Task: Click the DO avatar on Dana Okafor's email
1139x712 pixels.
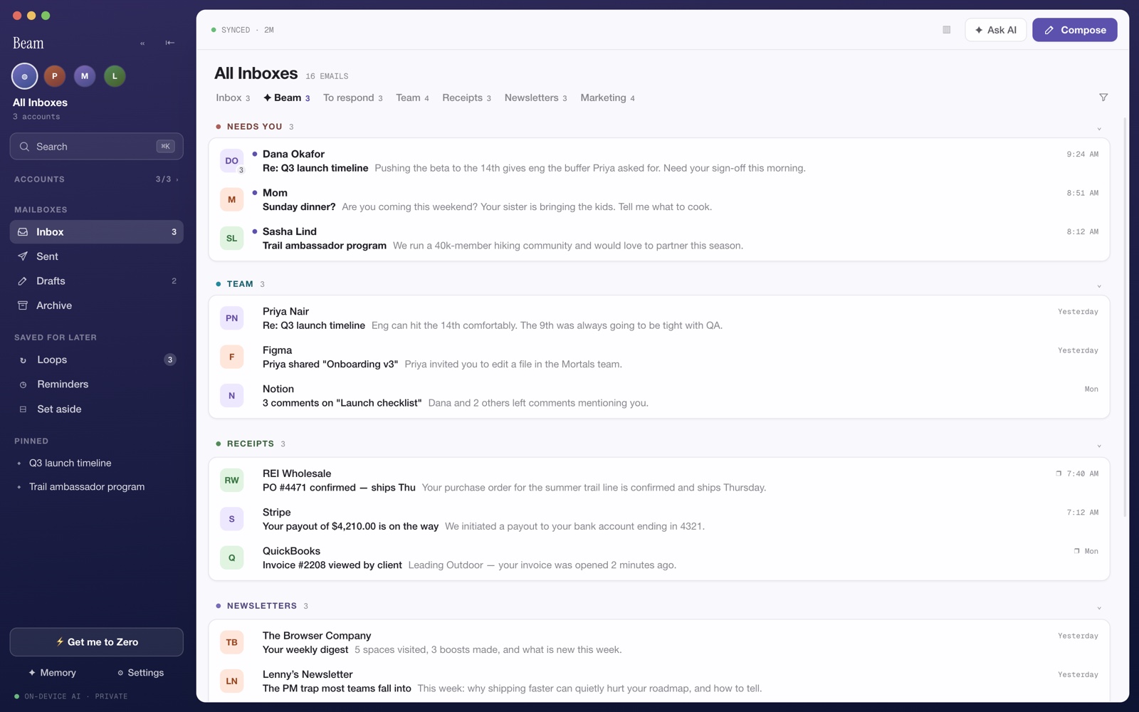Action: [x=232, y=161]
